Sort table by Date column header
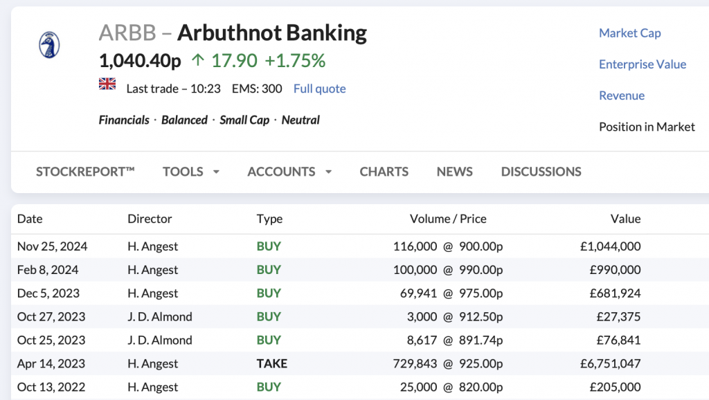 (30, 219)
